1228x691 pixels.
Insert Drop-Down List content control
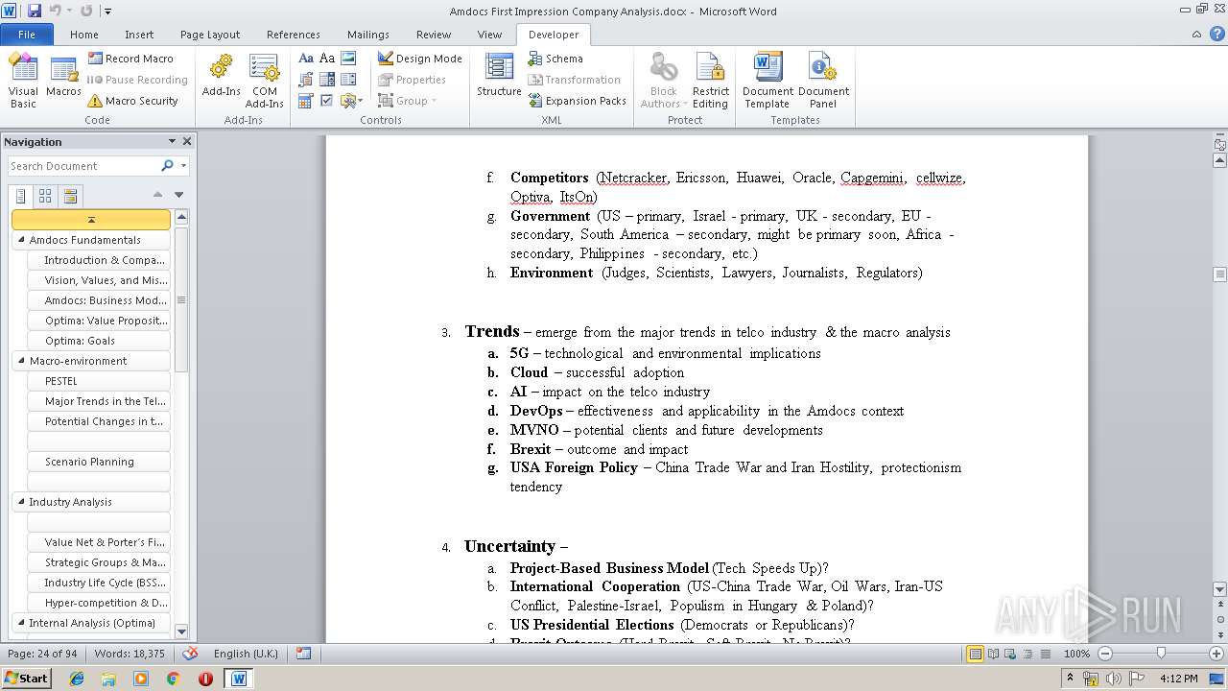click(x=348, y=80)
